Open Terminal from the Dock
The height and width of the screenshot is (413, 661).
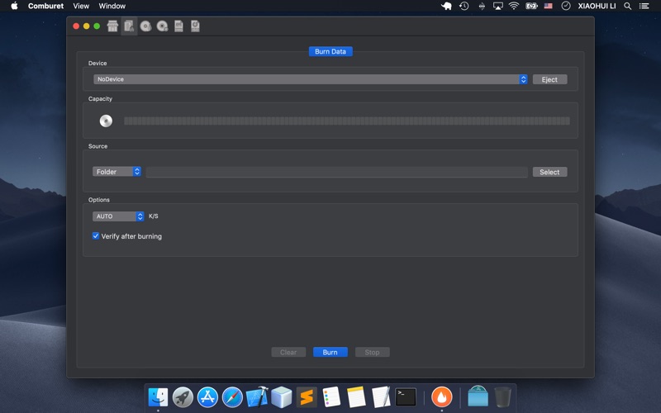click(406, 397)
